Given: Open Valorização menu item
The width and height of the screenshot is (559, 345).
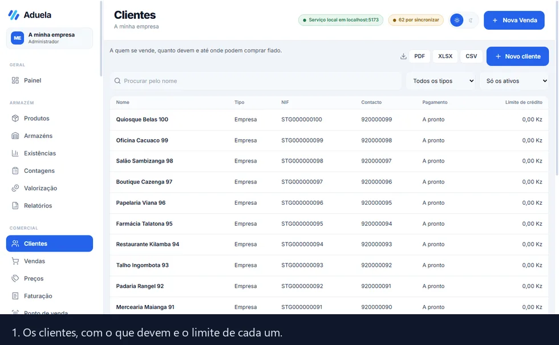Looking at the screenshot, I should (x=50, y=188).
